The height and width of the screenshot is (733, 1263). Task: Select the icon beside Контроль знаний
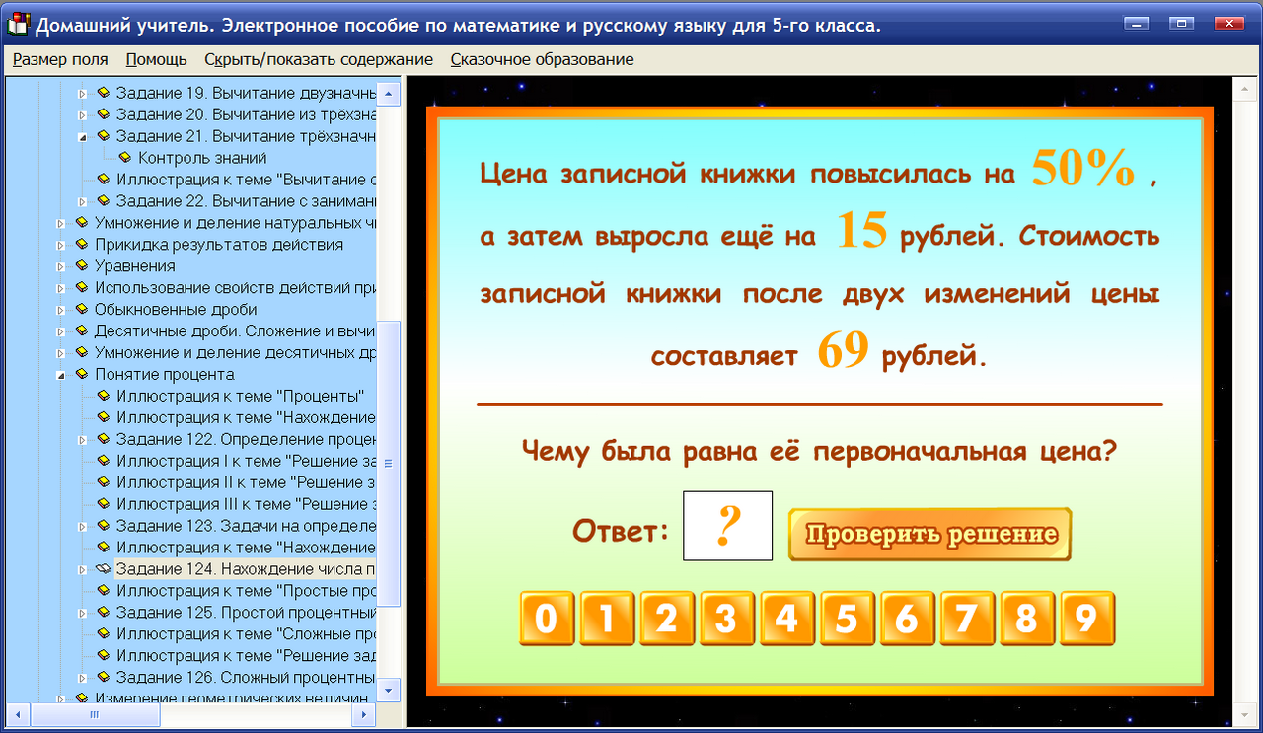click(123, 157)
